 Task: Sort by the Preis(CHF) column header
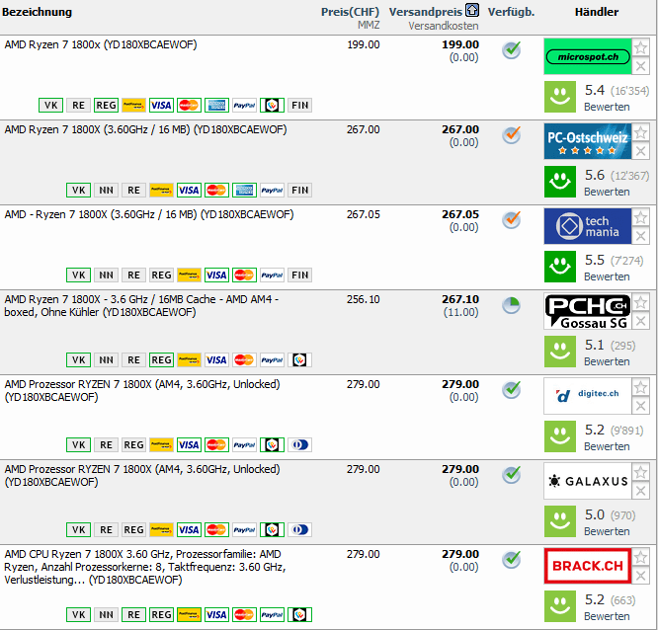click(350, 12)
